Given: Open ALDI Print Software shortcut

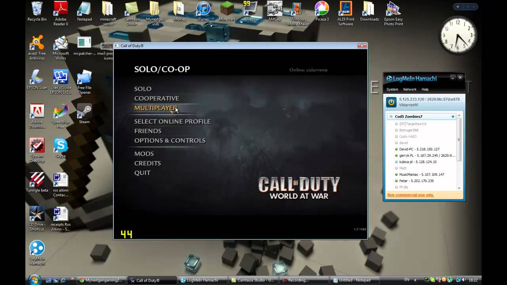Looking at the screenshot, I should click(346, 14).
